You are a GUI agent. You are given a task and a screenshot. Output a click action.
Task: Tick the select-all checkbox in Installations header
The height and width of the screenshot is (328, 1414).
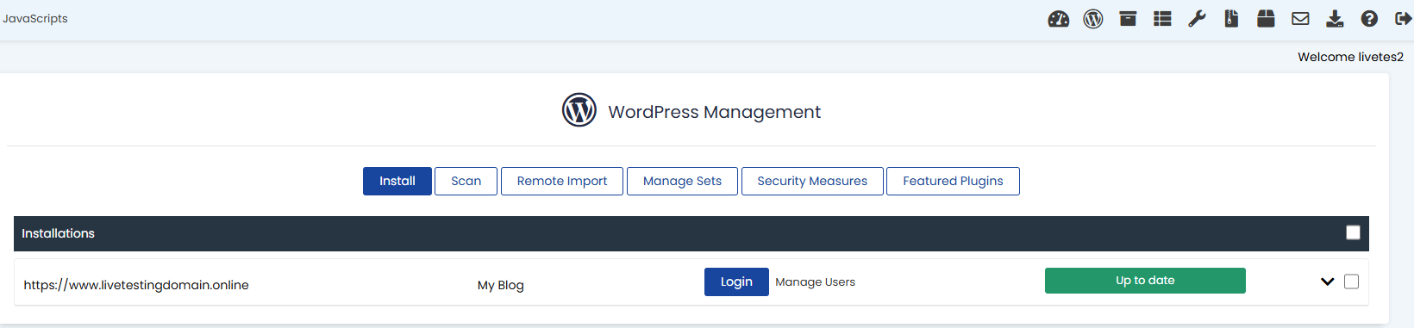pyautogui.click(x=1353, y=232)
